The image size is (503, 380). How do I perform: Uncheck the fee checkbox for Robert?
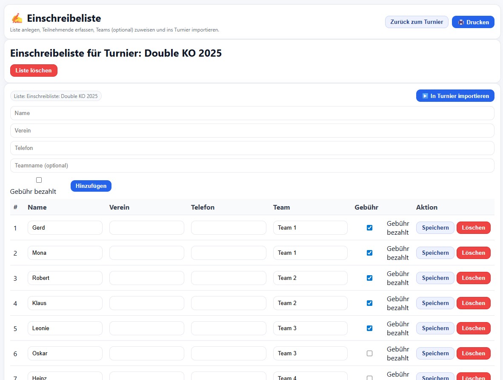coord(369,278)
